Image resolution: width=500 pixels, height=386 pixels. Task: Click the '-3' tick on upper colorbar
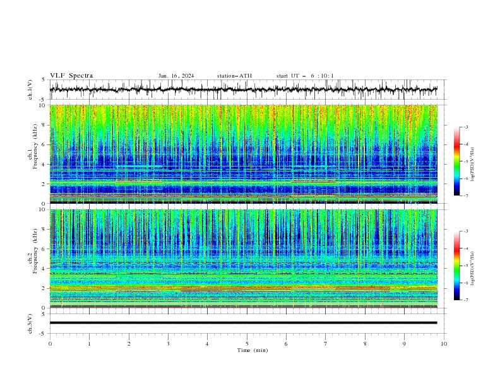pyautogui.click(x=465, y=127)
